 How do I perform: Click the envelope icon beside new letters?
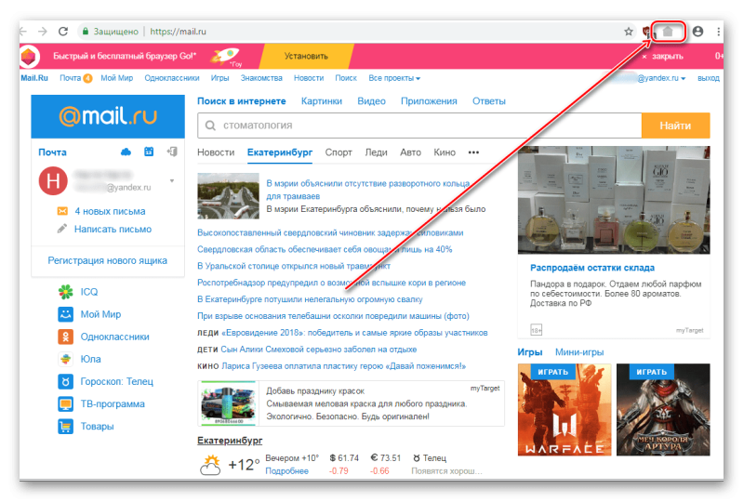pos(62,211)
